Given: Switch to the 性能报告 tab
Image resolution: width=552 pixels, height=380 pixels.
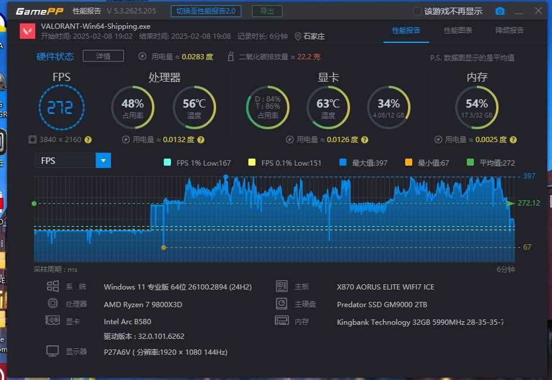Looking at the screenshot, I should (406, 31).
